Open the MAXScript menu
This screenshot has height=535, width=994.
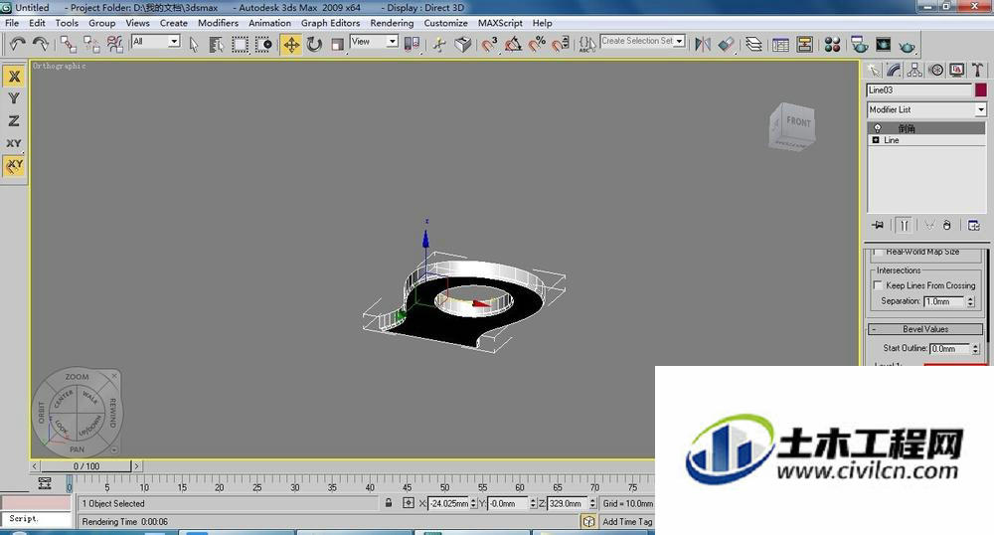(x=500, y=23)
